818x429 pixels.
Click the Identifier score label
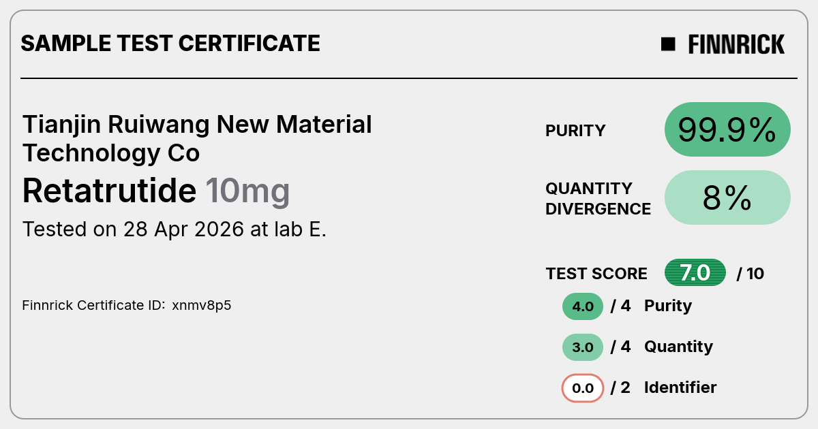680,387
